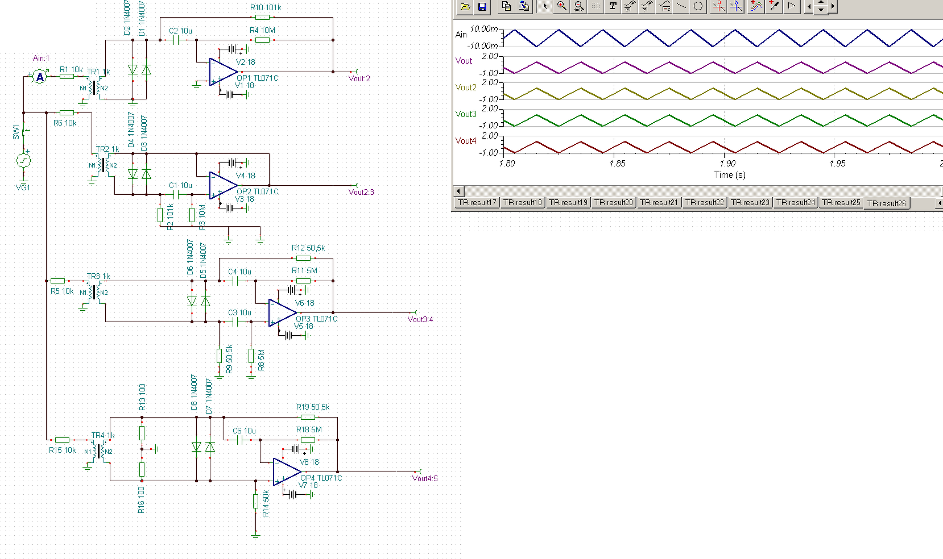Activate the zoom in magnifier
943x559 pixels.
(x=561, y=7)
